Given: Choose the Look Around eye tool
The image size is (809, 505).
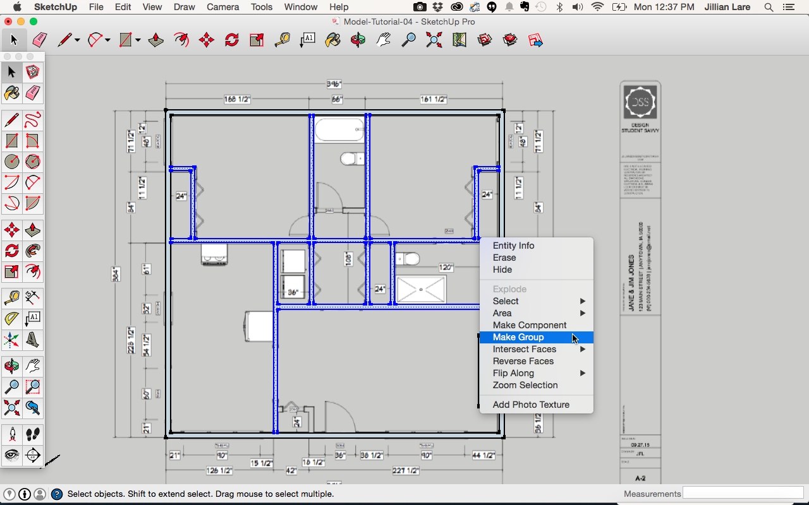Looking at the screenshot, I should [11, 455].
